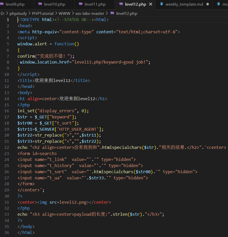Click 'ini_set' on line 16

point(26,111)
